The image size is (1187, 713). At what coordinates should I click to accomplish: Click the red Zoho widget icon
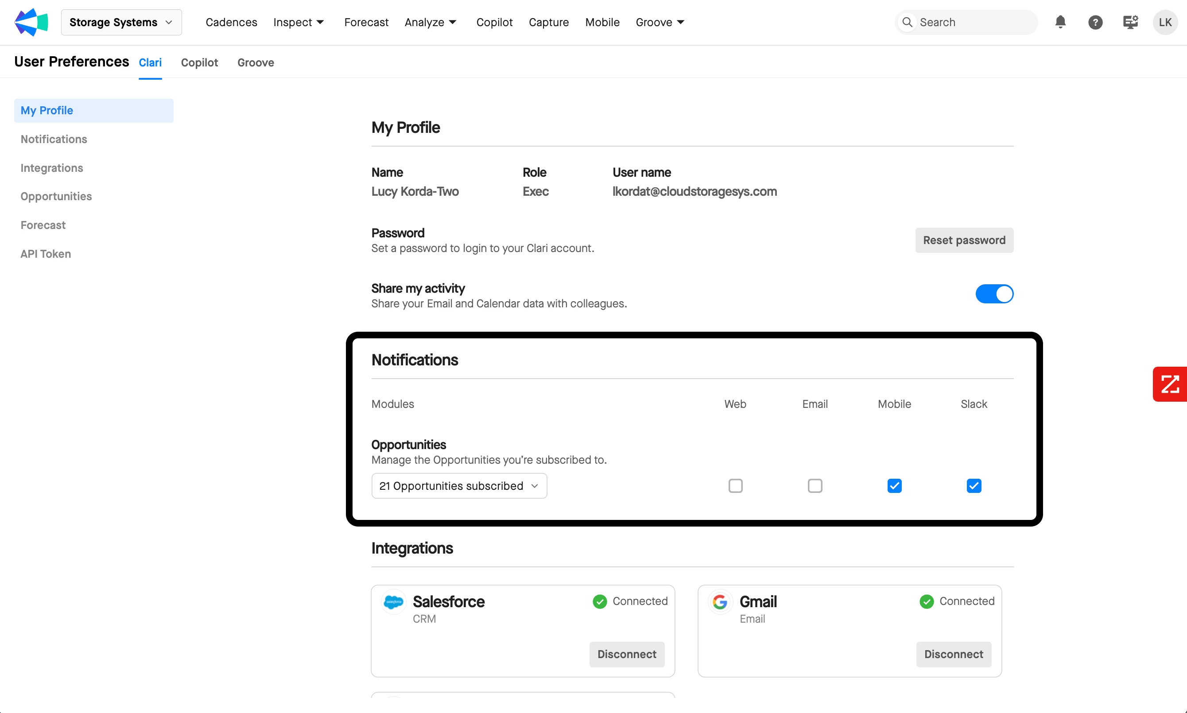point(1170,384)
